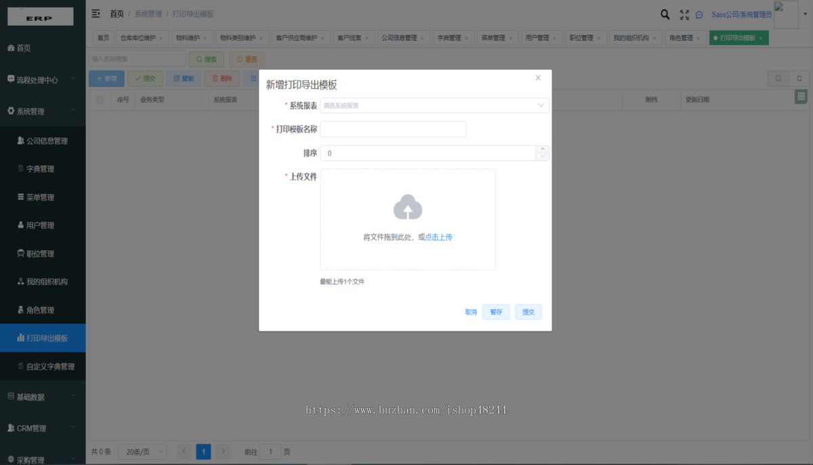Click 首页 breadcrumb in header
The height and width of the screenshot is (465, 813).
pos(117,14)
